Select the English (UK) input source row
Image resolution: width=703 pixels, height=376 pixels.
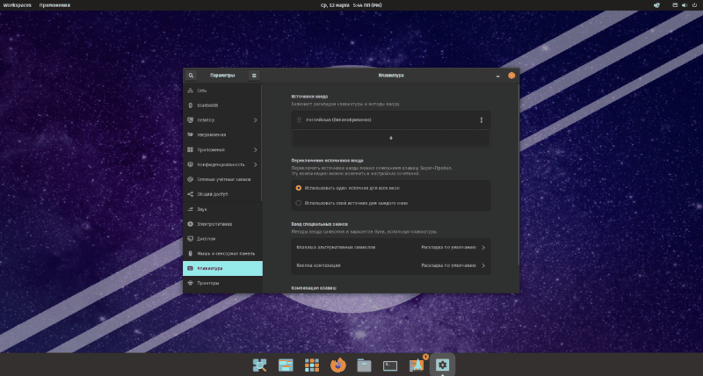pos(390,120)
